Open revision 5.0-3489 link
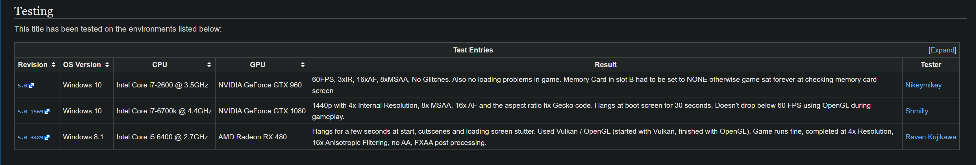The width and height of the screenshot is (976, 165). [x=30, y=137]
